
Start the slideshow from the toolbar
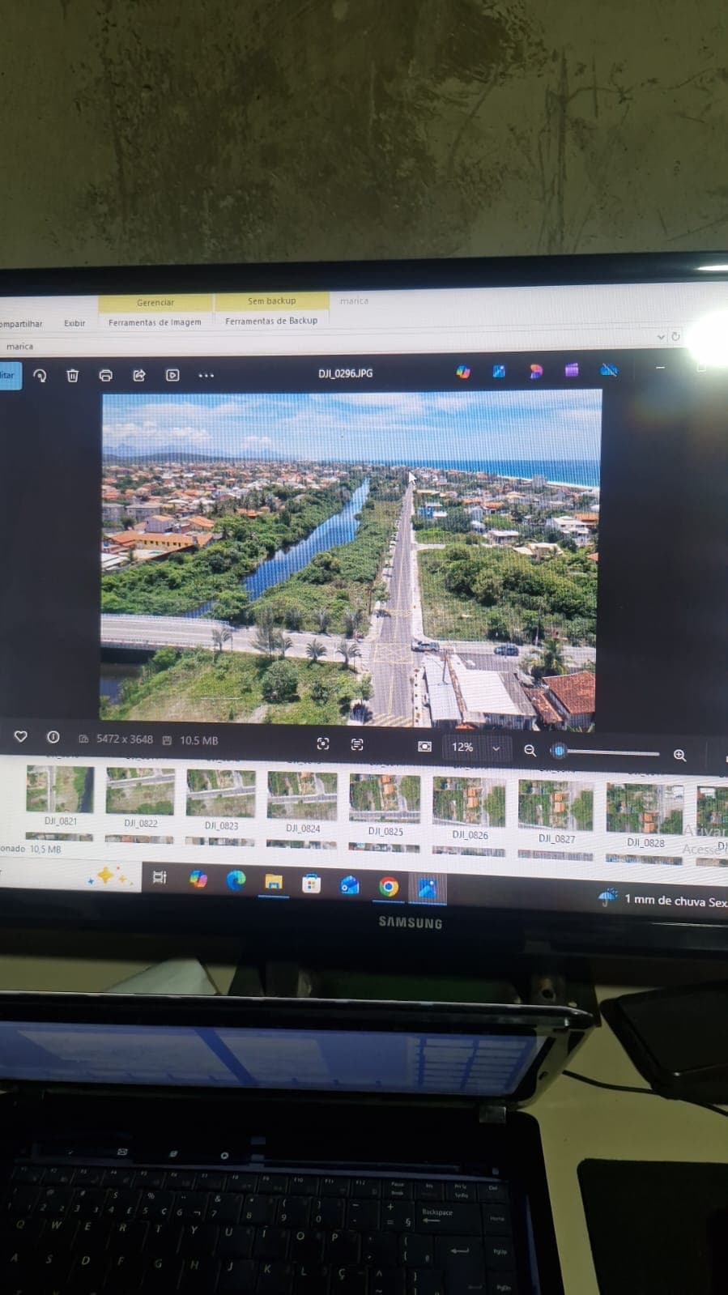[x=172, y=375]
